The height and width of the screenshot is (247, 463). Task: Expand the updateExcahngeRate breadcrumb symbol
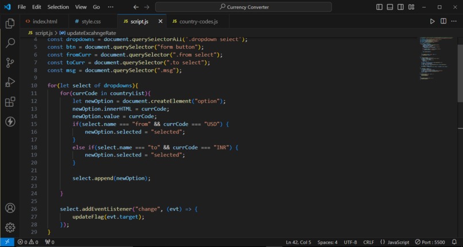point(88,33)
